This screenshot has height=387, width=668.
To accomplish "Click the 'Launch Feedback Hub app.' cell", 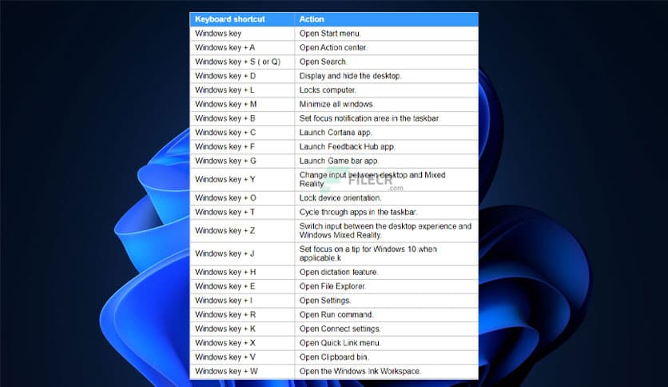I will coord(387,146).
